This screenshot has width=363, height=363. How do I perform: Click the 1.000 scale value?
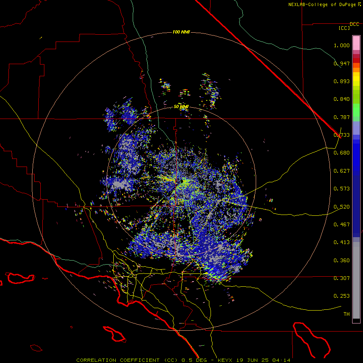342,45
